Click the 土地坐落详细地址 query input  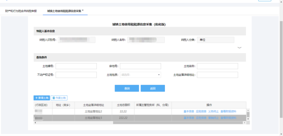[x=217, y=75]
